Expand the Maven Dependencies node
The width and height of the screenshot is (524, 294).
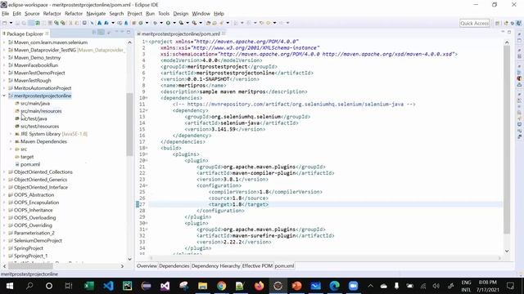11,141
